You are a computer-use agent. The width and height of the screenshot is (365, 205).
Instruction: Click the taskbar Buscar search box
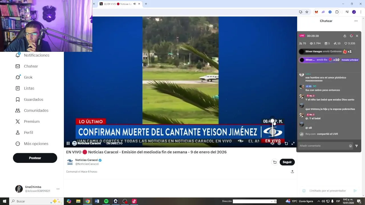pos(36,201)
